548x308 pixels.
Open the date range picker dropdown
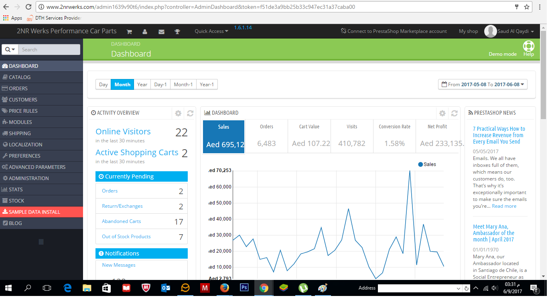[483, 85]
